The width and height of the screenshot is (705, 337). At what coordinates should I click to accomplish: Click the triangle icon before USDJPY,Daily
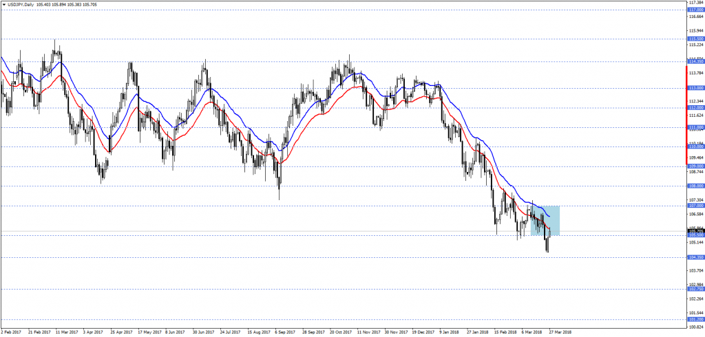pos(3,4)
